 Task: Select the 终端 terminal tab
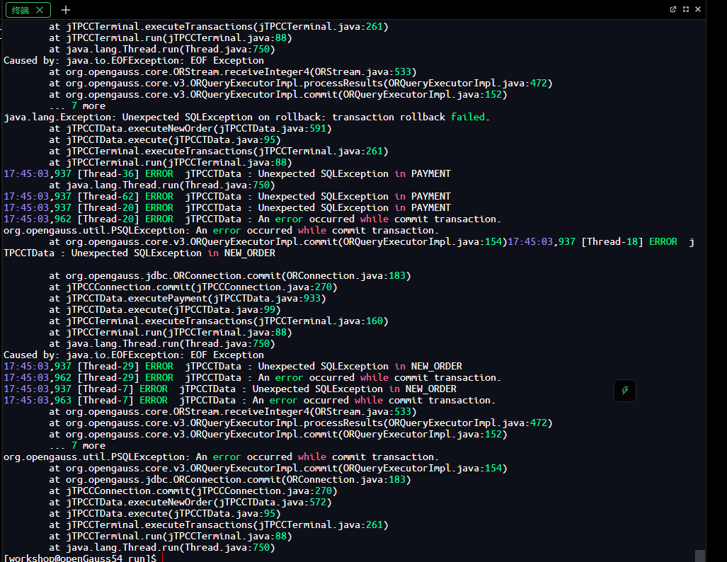(x=28, y=10)
